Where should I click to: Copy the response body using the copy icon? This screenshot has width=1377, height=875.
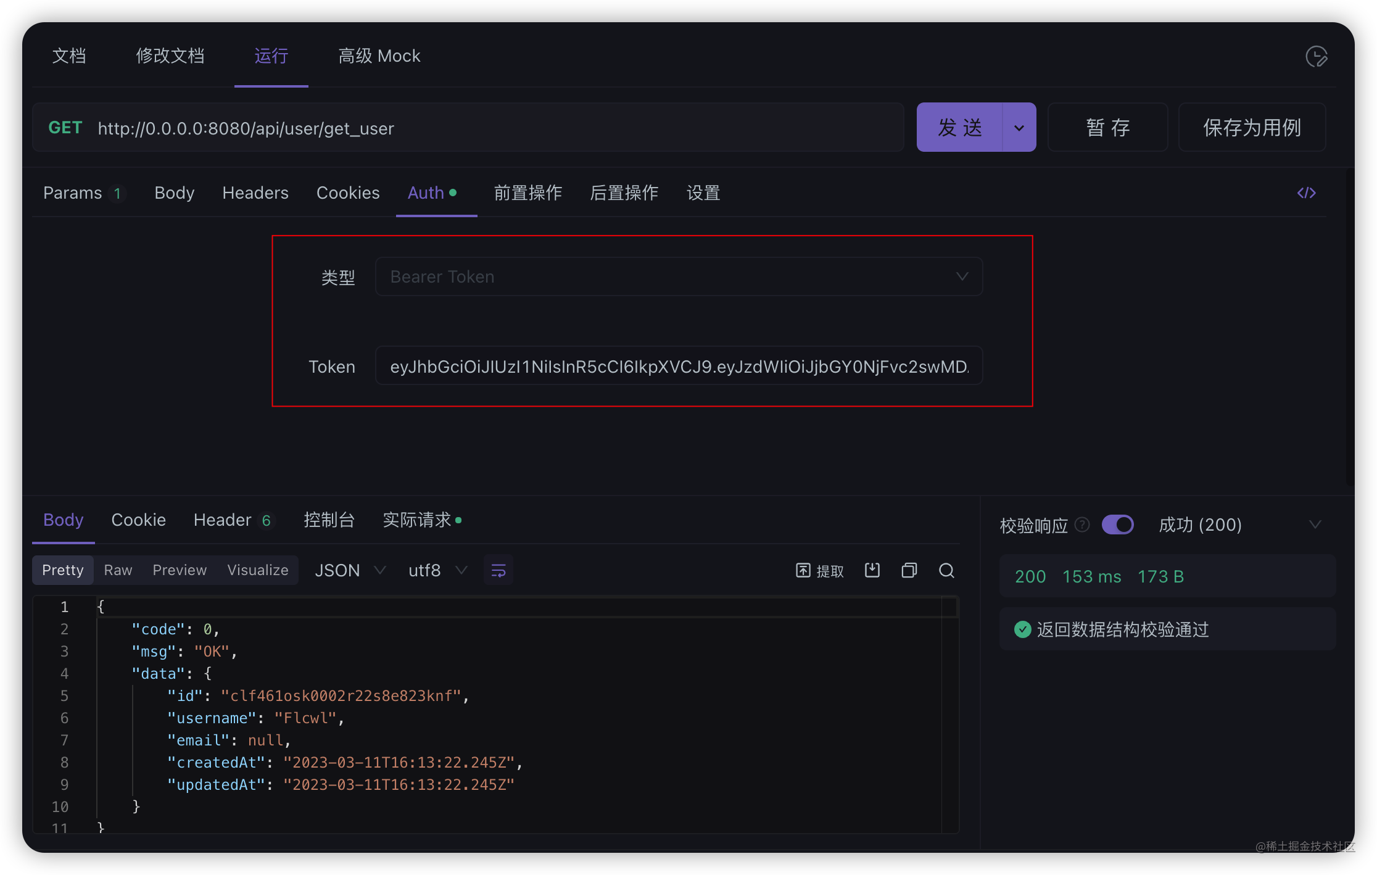point(909,570)
